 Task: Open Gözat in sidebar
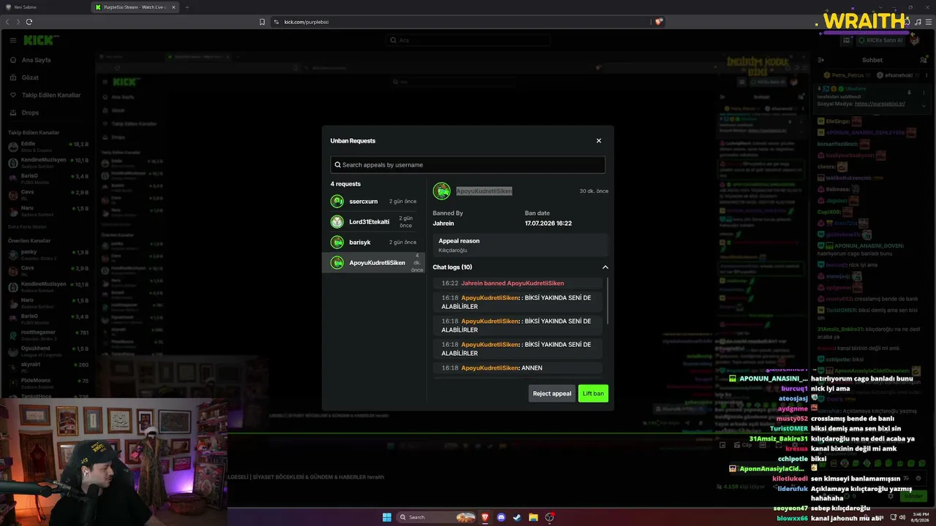30,77
